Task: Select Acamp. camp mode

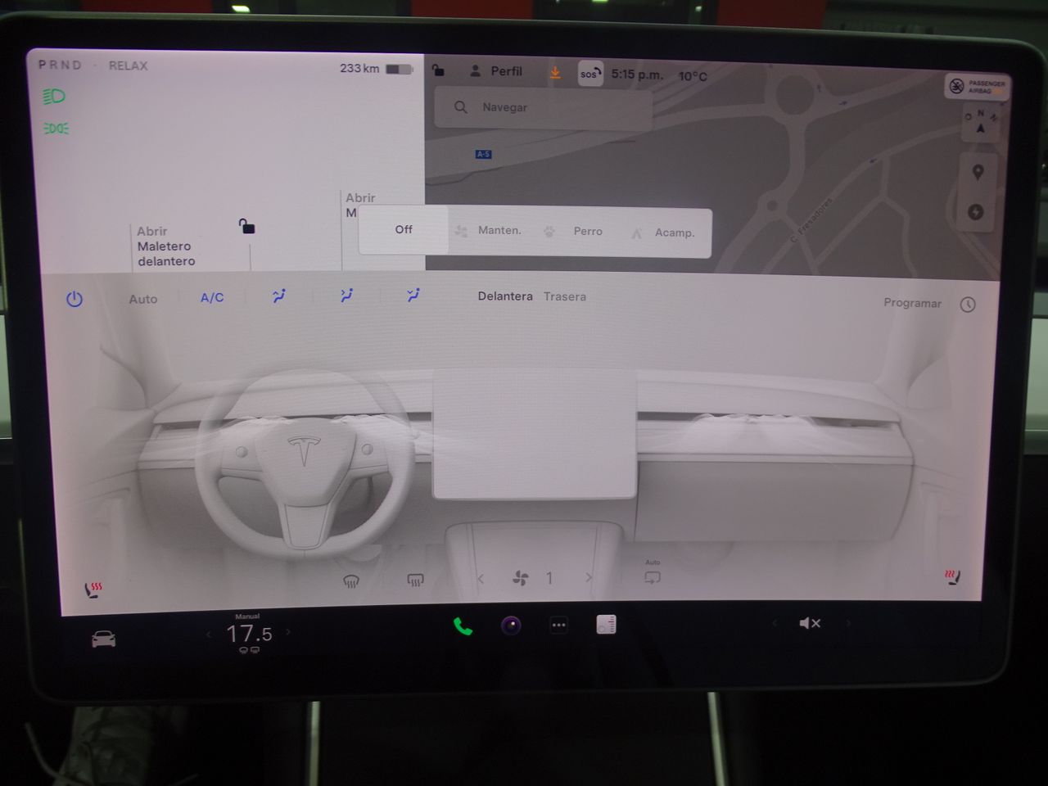Action: tap(663, 233)
